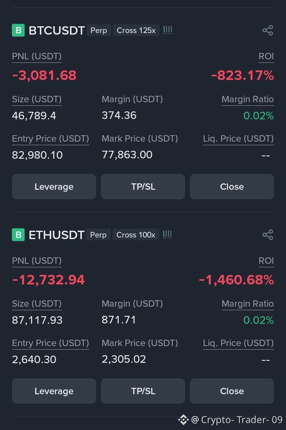Open BTCUSDT Perp contract tag
This screenshot has width=286, height=430.
pyautogui.click(x=99, y=30)
